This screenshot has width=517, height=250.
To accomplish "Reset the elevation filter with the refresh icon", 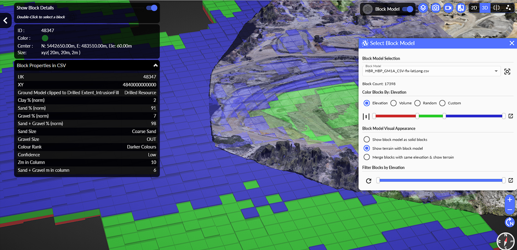I will pyautogui.click(x=369, y=181).
